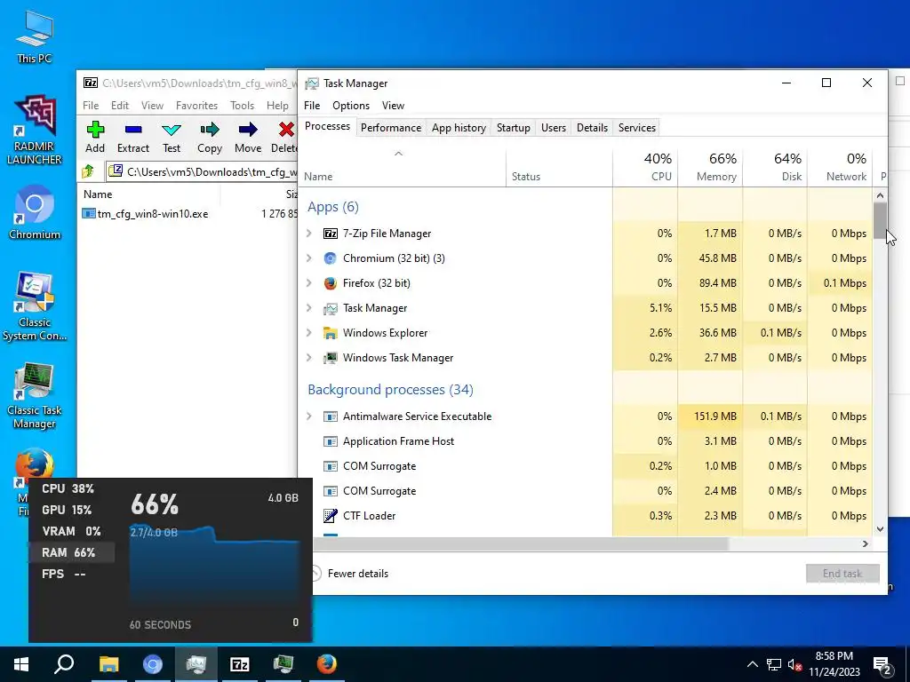910x682 pixels.
Task: Select RADMIR LAUNCHER desktop shortcut
Action: [x=35, y=131]
